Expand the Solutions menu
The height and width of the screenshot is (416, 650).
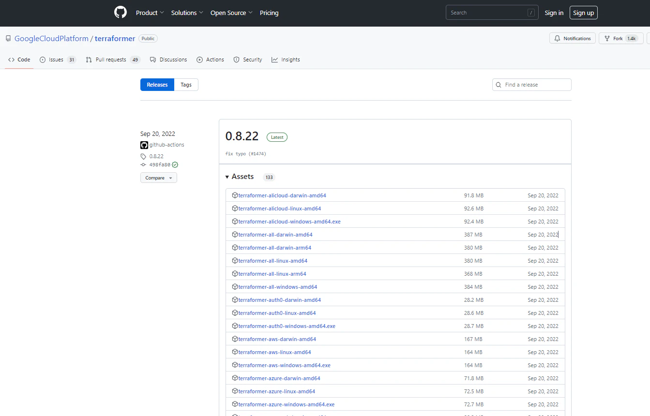pyautogui.click(x=187, y=13)
